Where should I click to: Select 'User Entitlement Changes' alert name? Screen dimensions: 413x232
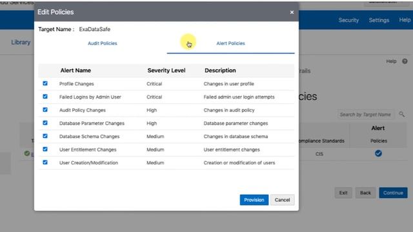pos(88,150)
